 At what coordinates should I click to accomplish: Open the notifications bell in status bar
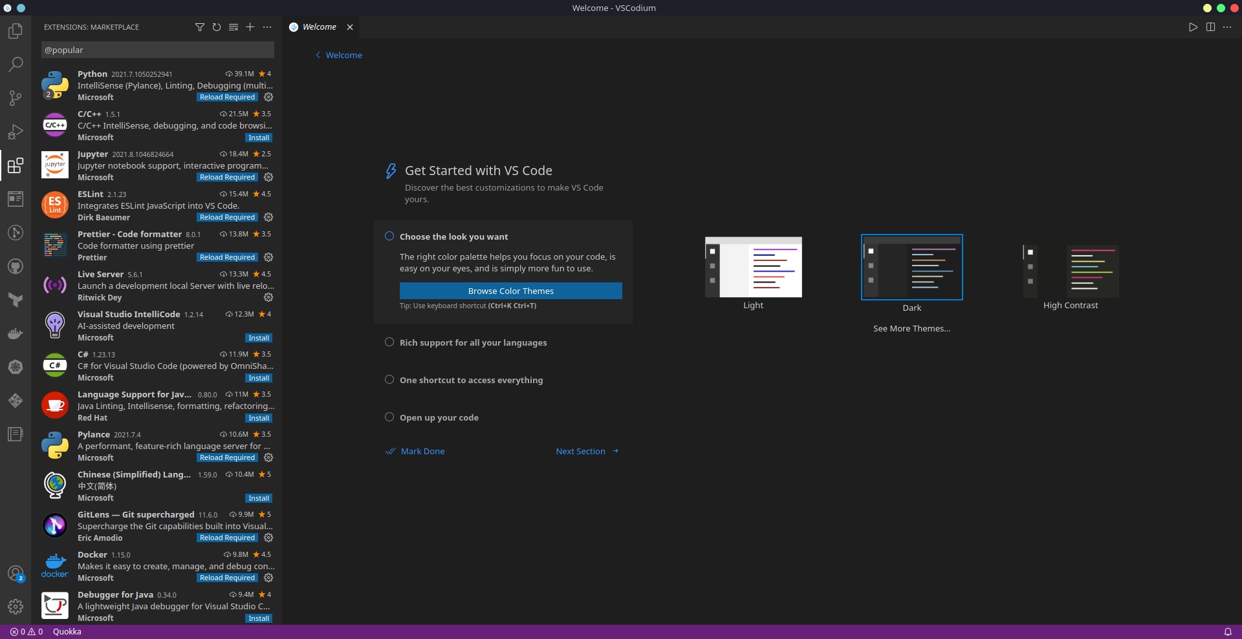1227,632
